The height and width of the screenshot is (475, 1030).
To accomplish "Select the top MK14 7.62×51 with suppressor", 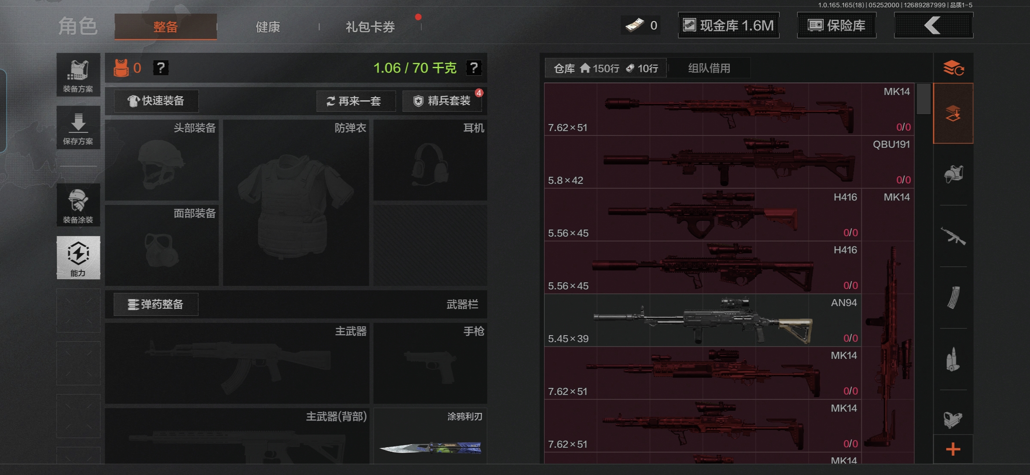I will coord(729,109).
